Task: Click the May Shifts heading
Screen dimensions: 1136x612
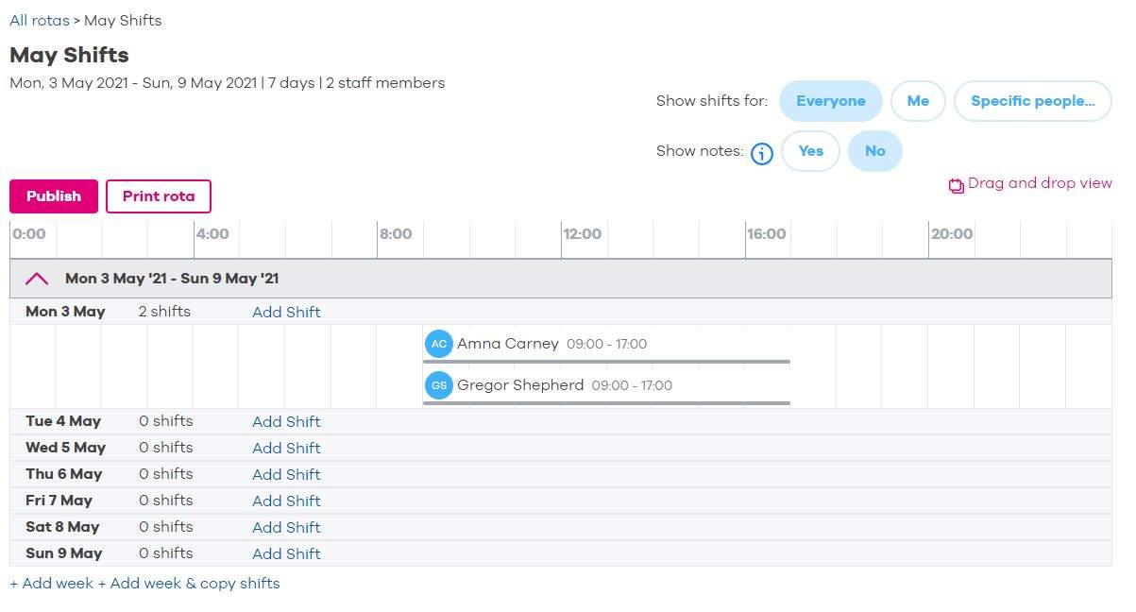Action: [69, 55]
